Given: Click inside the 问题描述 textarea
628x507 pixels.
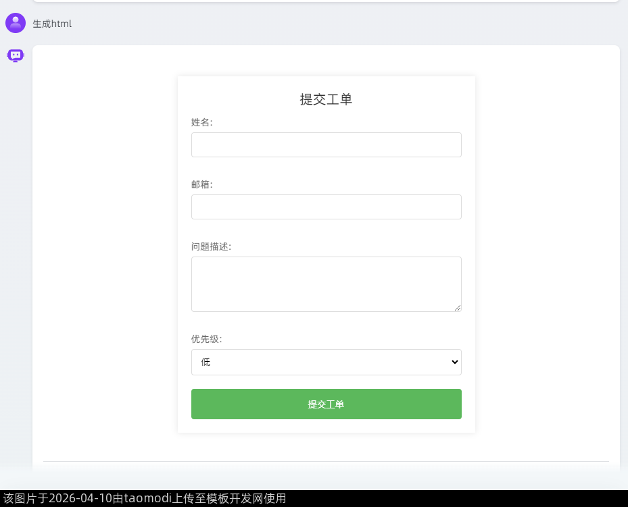Looking at the screenshot, I should tap(326, 284).
